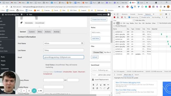Enable Blocked Requests checkbox
The width and height of the screenshot is (171, 96).
click(x=114, y=26)
